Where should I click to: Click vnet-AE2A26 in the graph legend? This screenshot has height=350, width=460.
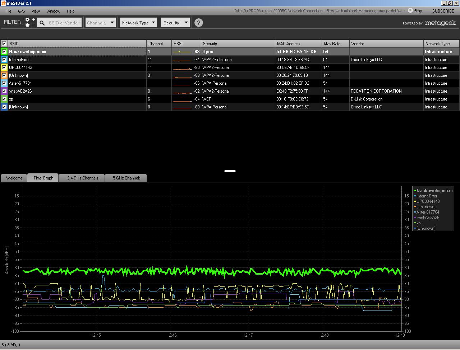pos(428,218)
